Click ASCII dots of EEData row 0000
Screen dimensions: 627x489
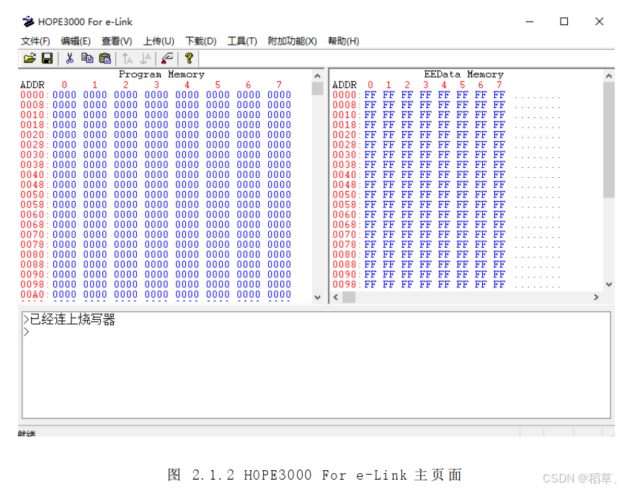tap(538, 97)
